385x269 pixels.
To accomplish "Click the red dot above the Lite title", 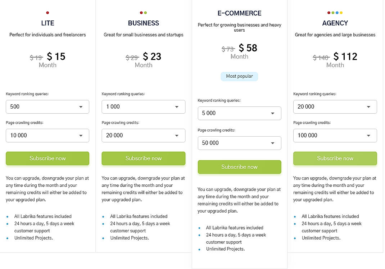I will (47, 12).
